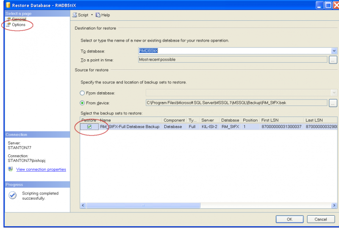Screen dimensions: 339x228
Task: Open the Help toolbar item
Action: click(x=103, y=15)
